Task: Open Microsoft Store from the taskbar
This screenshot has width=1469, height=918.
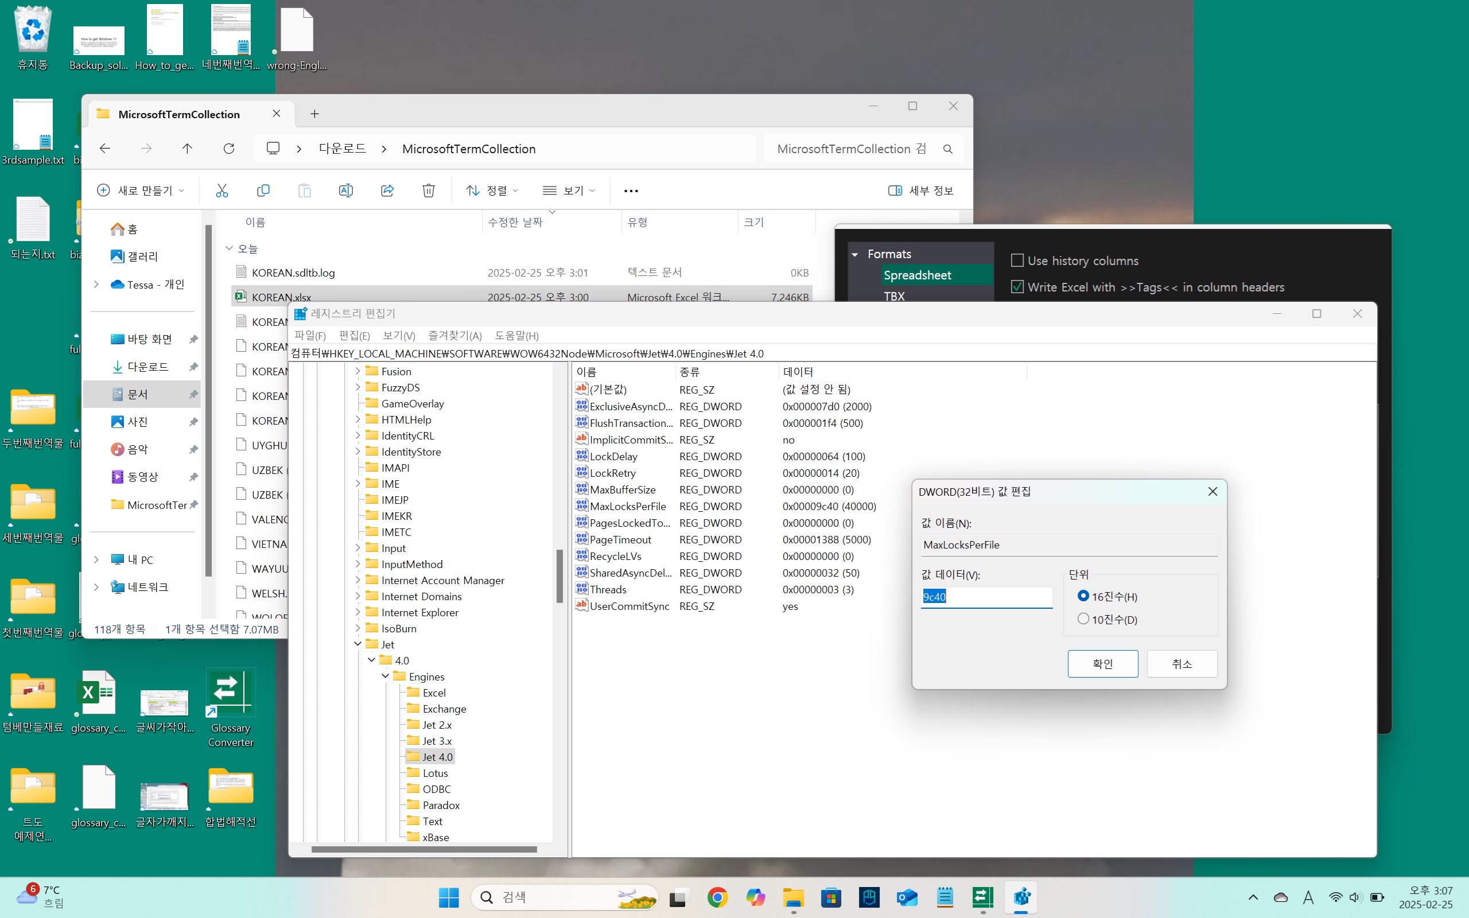Action: (831, 897)
